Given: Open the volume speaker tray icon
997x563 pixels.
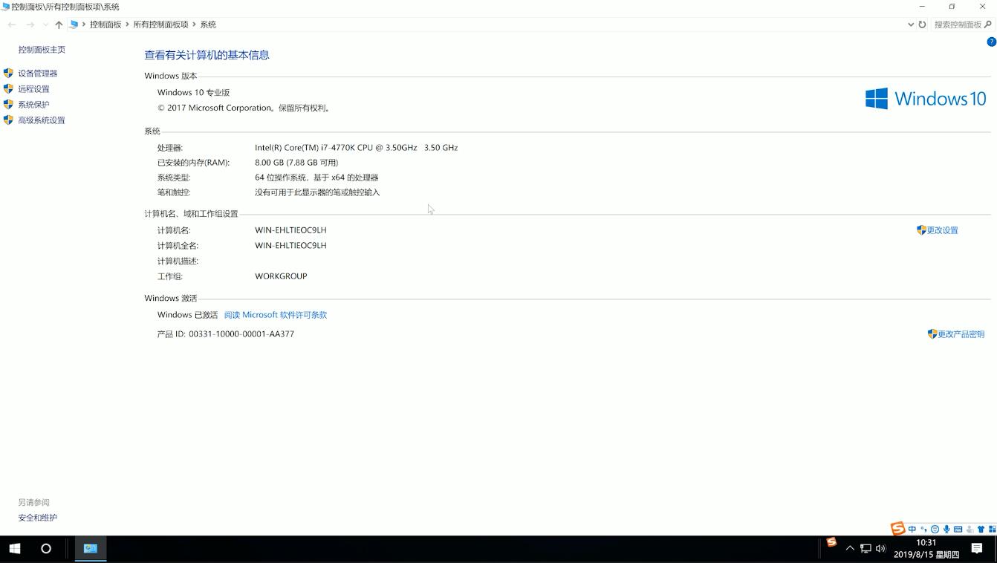Looking at the screenshot, I should coord(881,548).
